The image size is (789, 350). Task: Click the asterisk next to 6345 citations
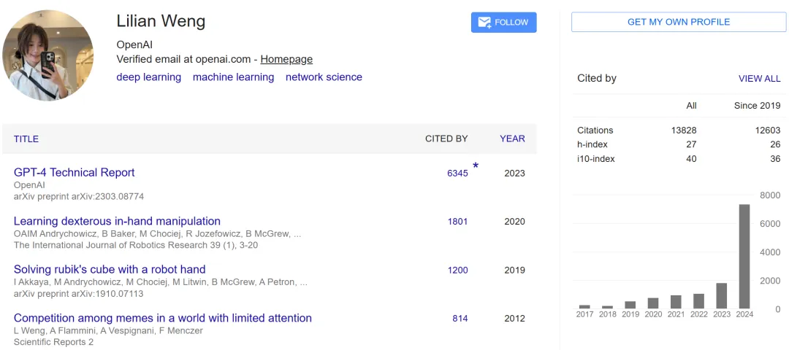click(x=476, y=167)
